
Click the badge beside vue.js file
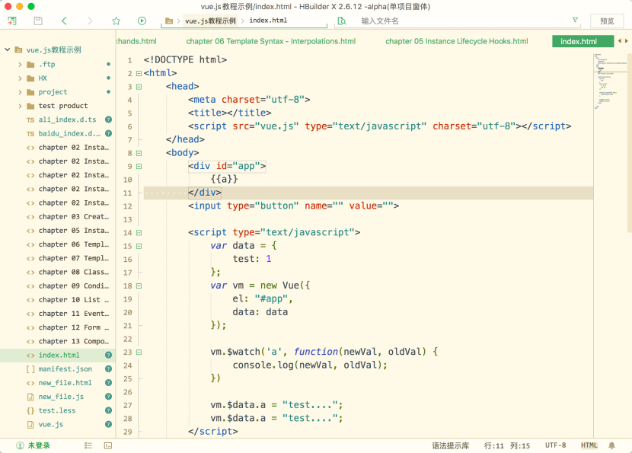coord(108,424)
